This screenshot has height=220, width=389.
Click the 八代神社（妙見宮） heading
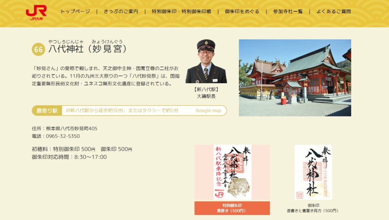coord(88,49)
